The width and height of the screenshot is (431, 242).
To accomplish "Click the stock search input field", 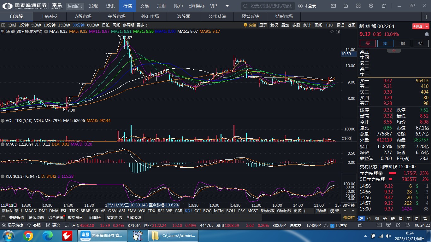I will click(268, 6).
